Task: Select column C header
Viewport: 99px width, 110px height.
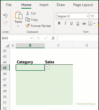Action: click(x=59, y=46)
